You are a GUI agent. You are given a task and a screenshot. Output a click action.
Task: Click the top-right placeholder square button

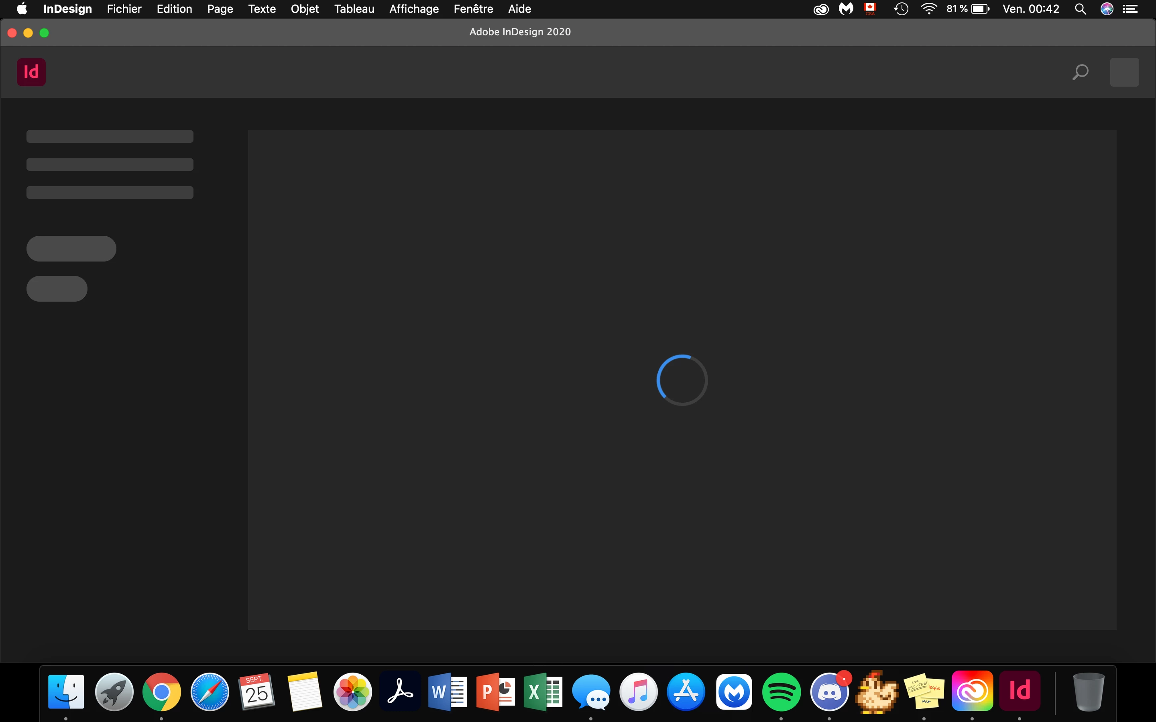tap(1124, 72)
